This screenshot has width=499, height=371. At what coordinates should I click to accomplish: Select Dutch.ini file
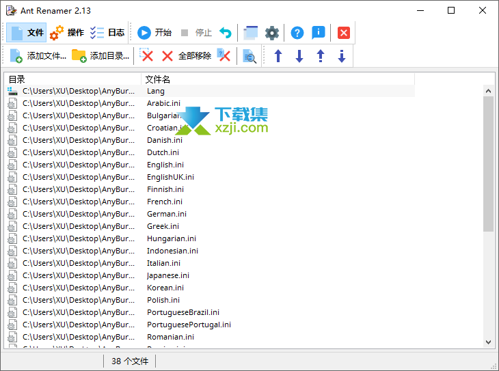(x=163, y=152)
